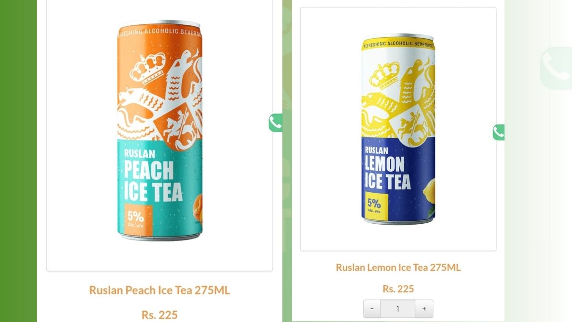The image size is (572, 322).
Task: Click the Rs. 225 price under Lemon Ice Tea
Action: pyautogui.click(x=398, y=289)
